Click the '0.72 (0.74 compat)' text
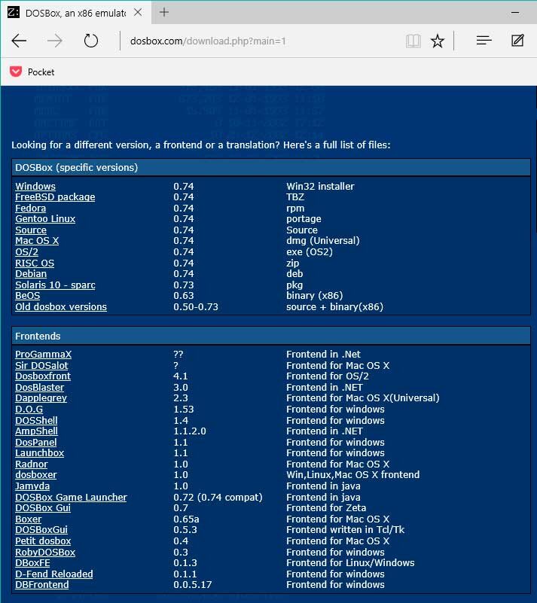The height and width of the screenshot is (603, 537). pyautogui.click(x=218, y=498)
